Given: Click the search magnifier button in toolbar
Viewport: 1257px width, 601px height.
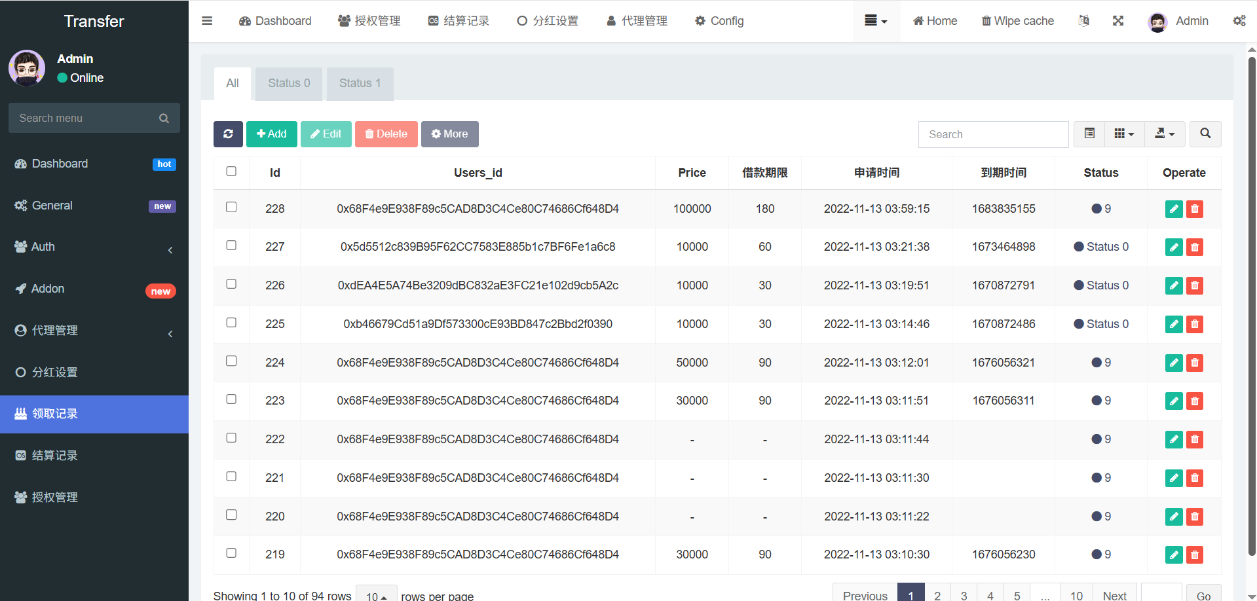Looking at the screenshot, I should 1205,134.
